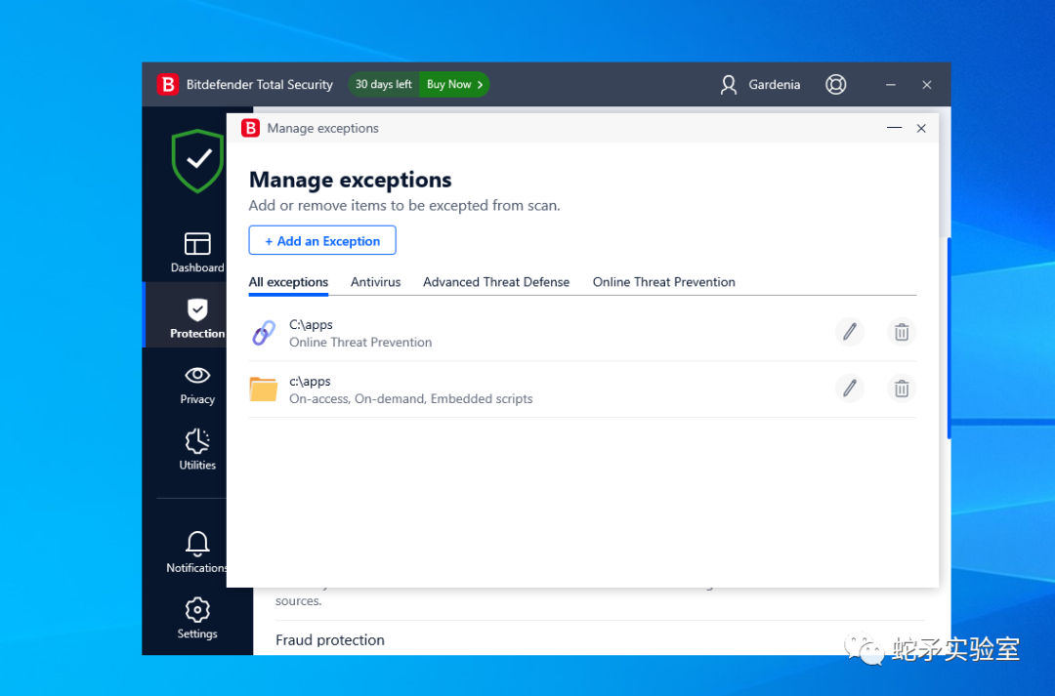1055x696 pixels.
Task: Go to Privacy section in sidebar
Action: [x=197, y=385]
